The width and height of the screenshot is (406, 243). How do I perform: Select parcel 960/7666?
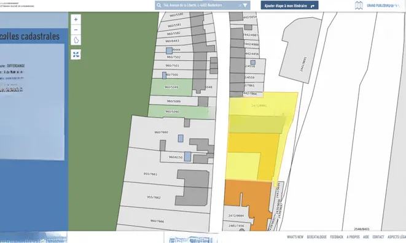point(157,222)
